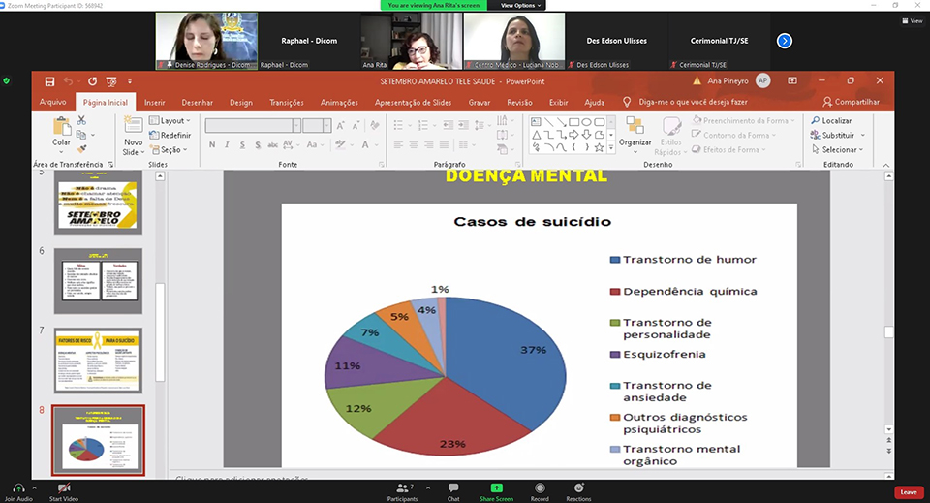Expand the View Options dropdown
The width and height of the screenshot is (930, 503).
521,5
